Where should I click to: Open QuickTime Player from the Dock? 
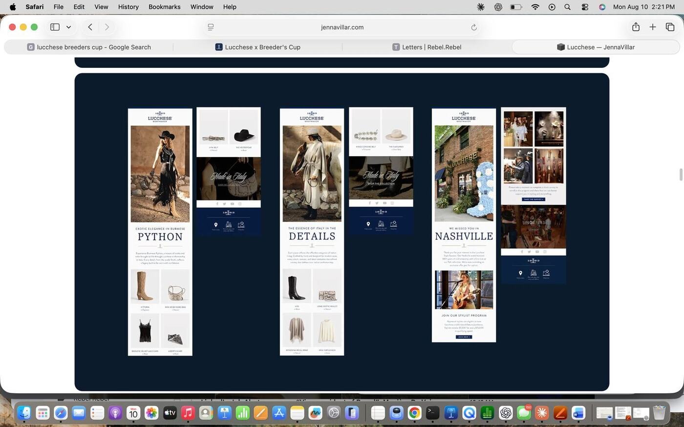pyautogui.click(x=469, y=413)
